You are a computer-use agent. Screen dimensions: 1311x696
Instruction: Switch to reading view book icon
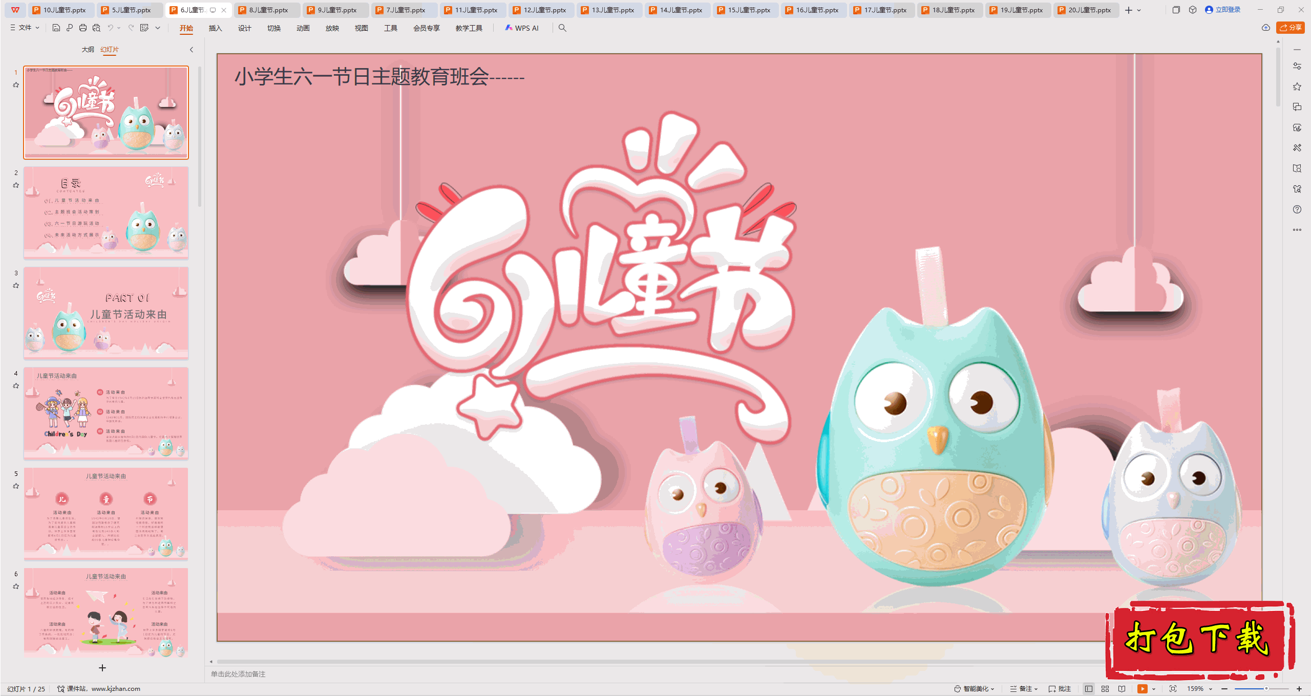click(1122, 689)
